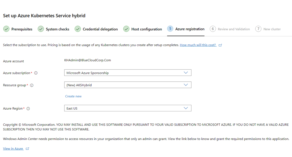Click the step 5 number circle
This screenshot has height=157, width=292.
point(170,29)
